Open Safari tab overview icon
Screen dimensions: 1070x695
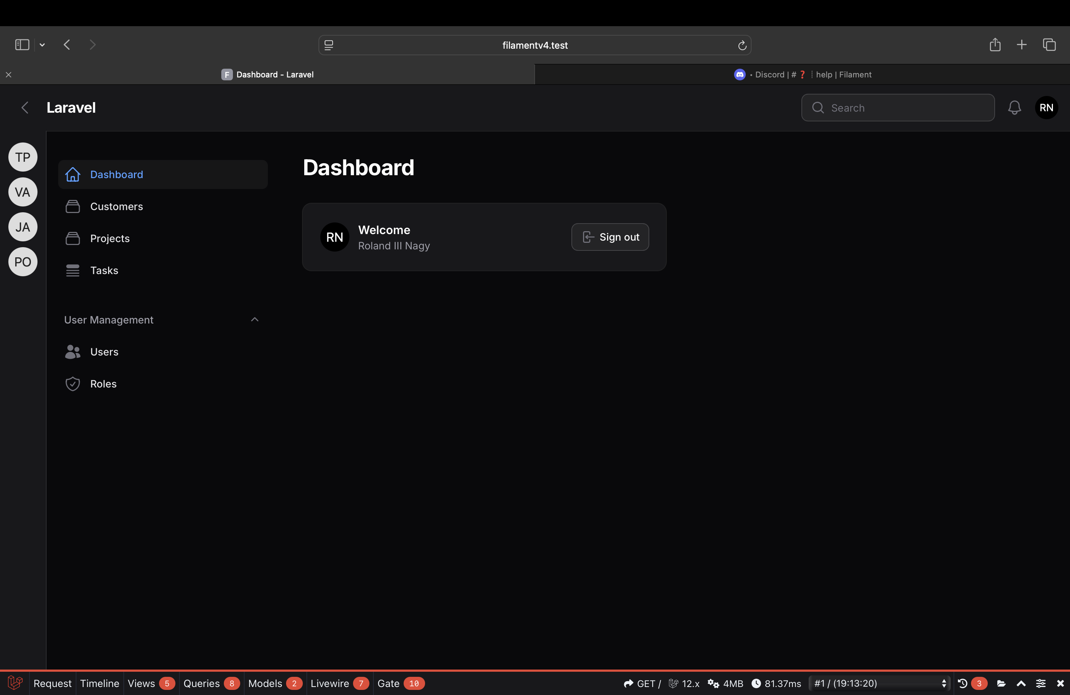[x=1049, y=45]
